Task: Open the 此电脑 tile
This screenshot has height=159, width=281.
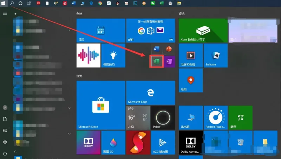Action: (191, 118)
